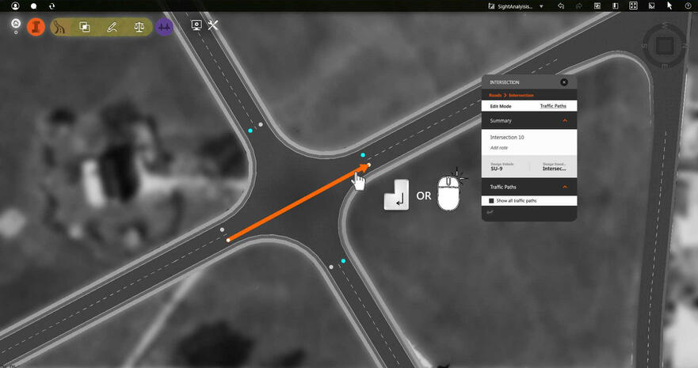This screenshot has height=368, width=698.
Task: Select the pencil edit tool
Action: (x=112, y=26)
